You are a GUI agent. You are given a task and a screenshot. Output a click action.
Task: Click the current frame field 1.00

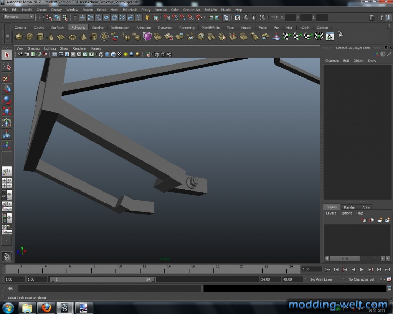click(312, 269)
